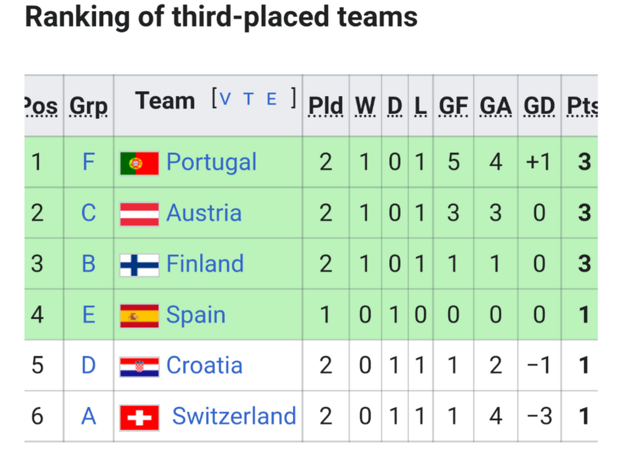Click the Grp column header abbreviation

click(x=89, y=106)
